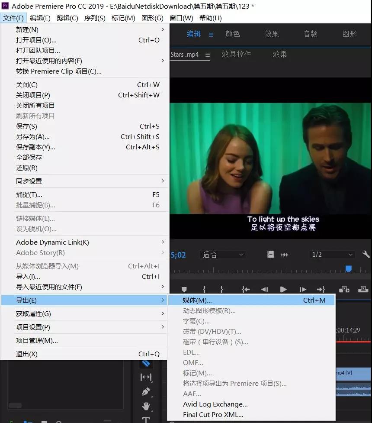Click the Drag Video Only filmstrip icon
The image size is (372, 423).
(271, 255)
